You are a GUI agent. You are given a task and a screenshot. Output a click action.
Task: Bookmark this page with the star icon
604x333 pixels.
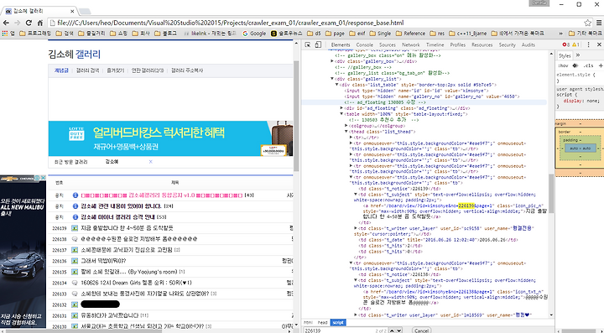(x=587, y=23)
